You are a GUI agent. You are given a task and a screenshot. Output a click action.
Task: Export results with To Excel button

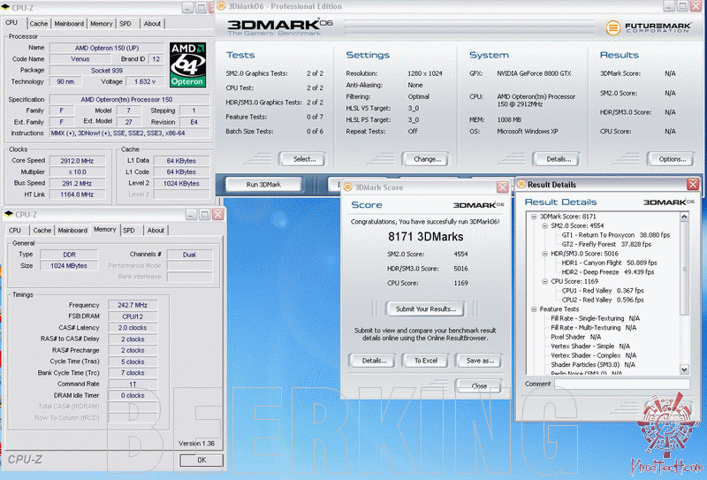pos(426,361)
